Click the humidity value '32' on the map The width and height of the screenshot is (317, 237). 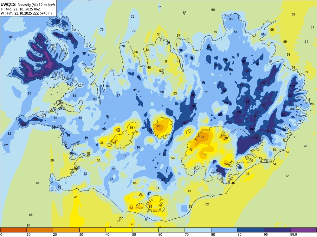132,208
